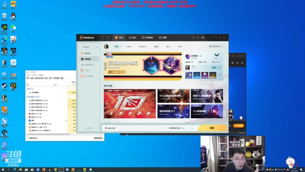Go back with WeGame's back arrow
This screenshot has height=172, width=305.
(x=103, y=37)
